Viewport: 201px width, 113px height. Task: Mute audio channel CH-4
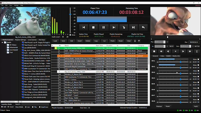click(x=198, y=77)
